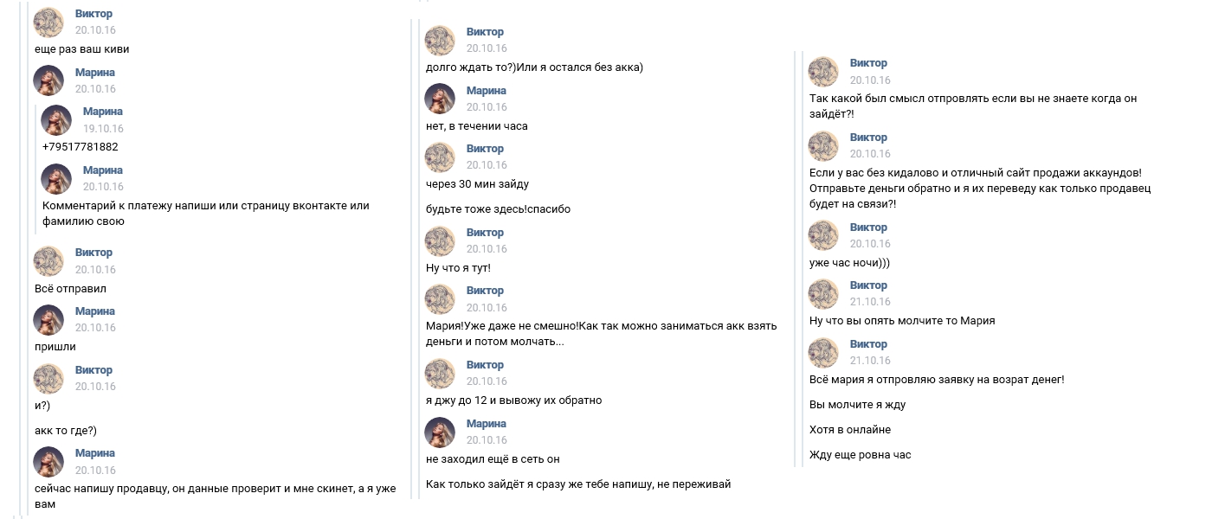Select the forwarded message 'Комментарий к платежу напиши'

pos(206,214)
